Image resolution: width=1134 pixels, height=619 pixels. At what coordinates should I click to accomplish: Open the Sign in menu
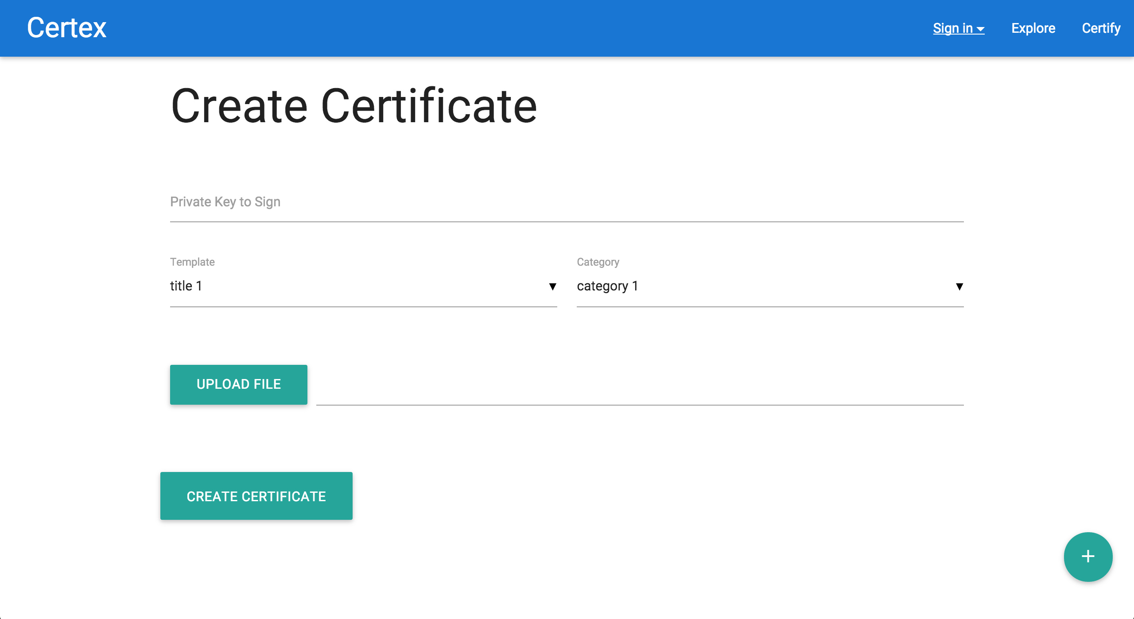pos(952,28)
